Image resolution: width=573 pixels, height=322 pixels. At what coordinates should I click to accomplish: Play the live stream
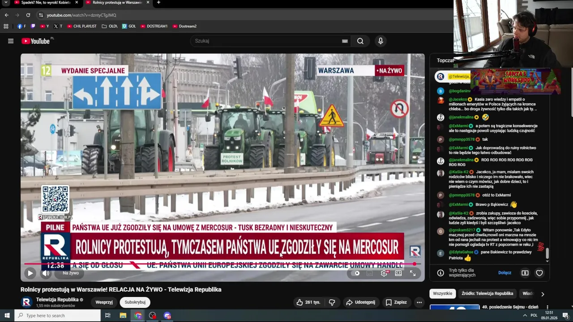[30, 273]
